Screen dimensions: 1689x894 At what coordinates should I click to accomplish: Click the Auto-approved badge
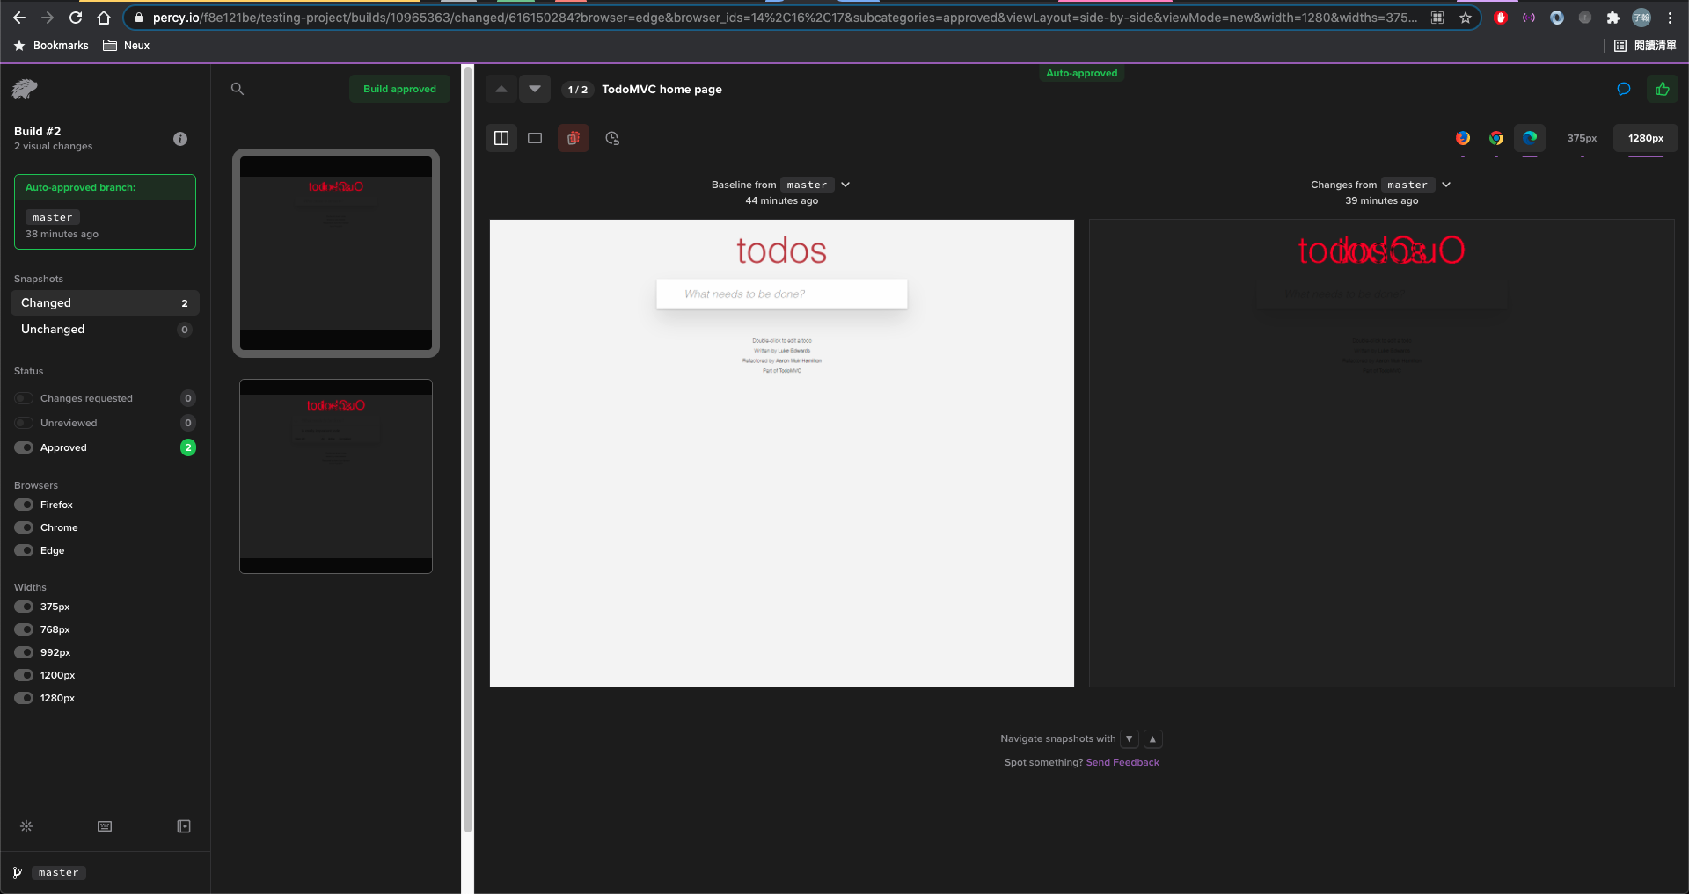(1081, 73)
